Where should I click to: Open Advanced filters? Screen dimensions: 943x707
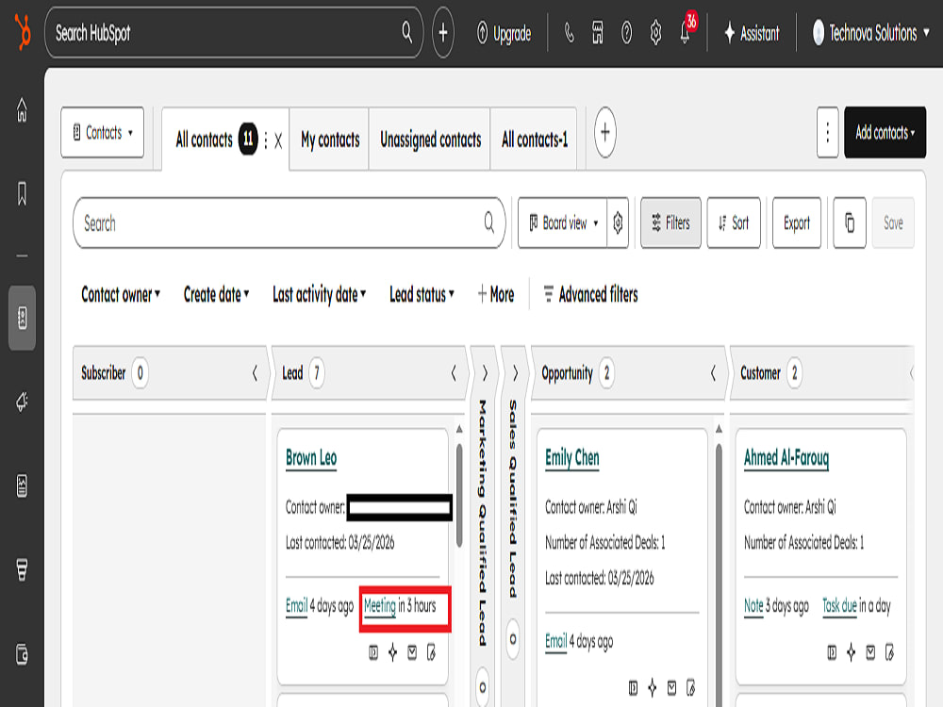pyautogui.click(x=590, y=294)
